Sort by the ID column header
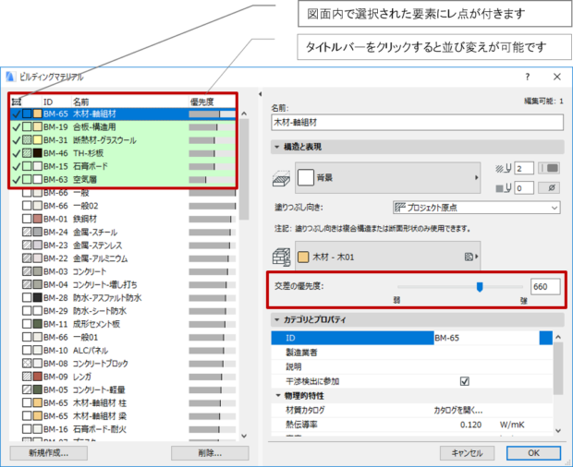Image resolution: width=573 pixels, height=467 pixels. pos(56,102)
